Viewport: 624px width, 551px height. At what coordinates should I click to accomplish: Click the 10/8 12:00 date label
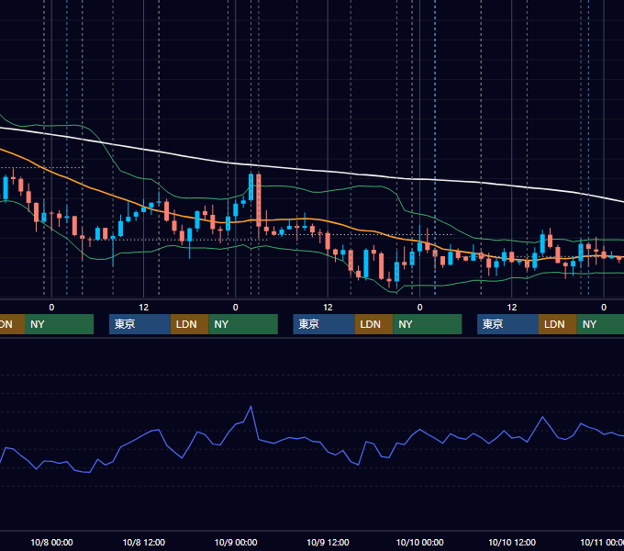coord(144,542)
